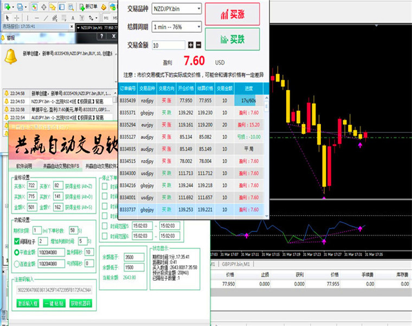Expand the new chart toolbar dropdown arrow
Viewport: 412px width, 326px height.
pos(13,7)
